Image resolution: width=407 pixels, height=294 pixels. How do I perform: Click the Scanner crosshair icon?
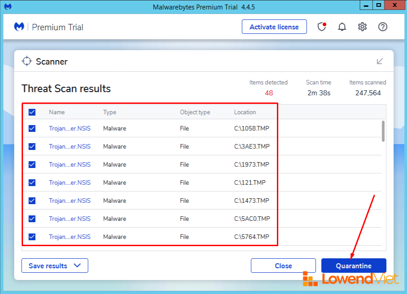click(x=27, y=61)
